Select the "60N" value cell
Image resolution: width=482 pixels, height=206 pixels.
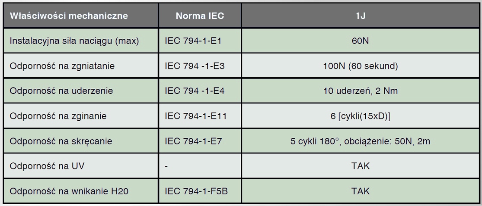[x=360, y=41]
